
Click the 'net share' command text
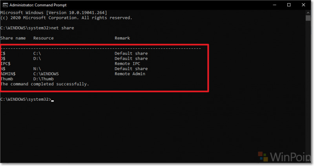tap(62, 28)
